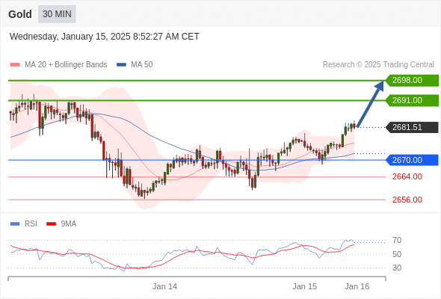The height and width of the screenshot is (299, 441).
Task: Click the red 9MA color swatch
Action: [51, 224]
